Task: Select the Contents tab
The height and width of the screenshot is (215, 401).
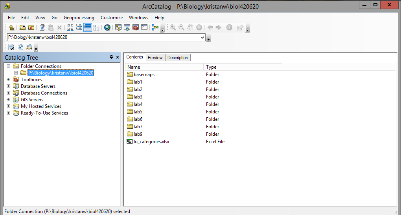Action: tap(134, 57)
